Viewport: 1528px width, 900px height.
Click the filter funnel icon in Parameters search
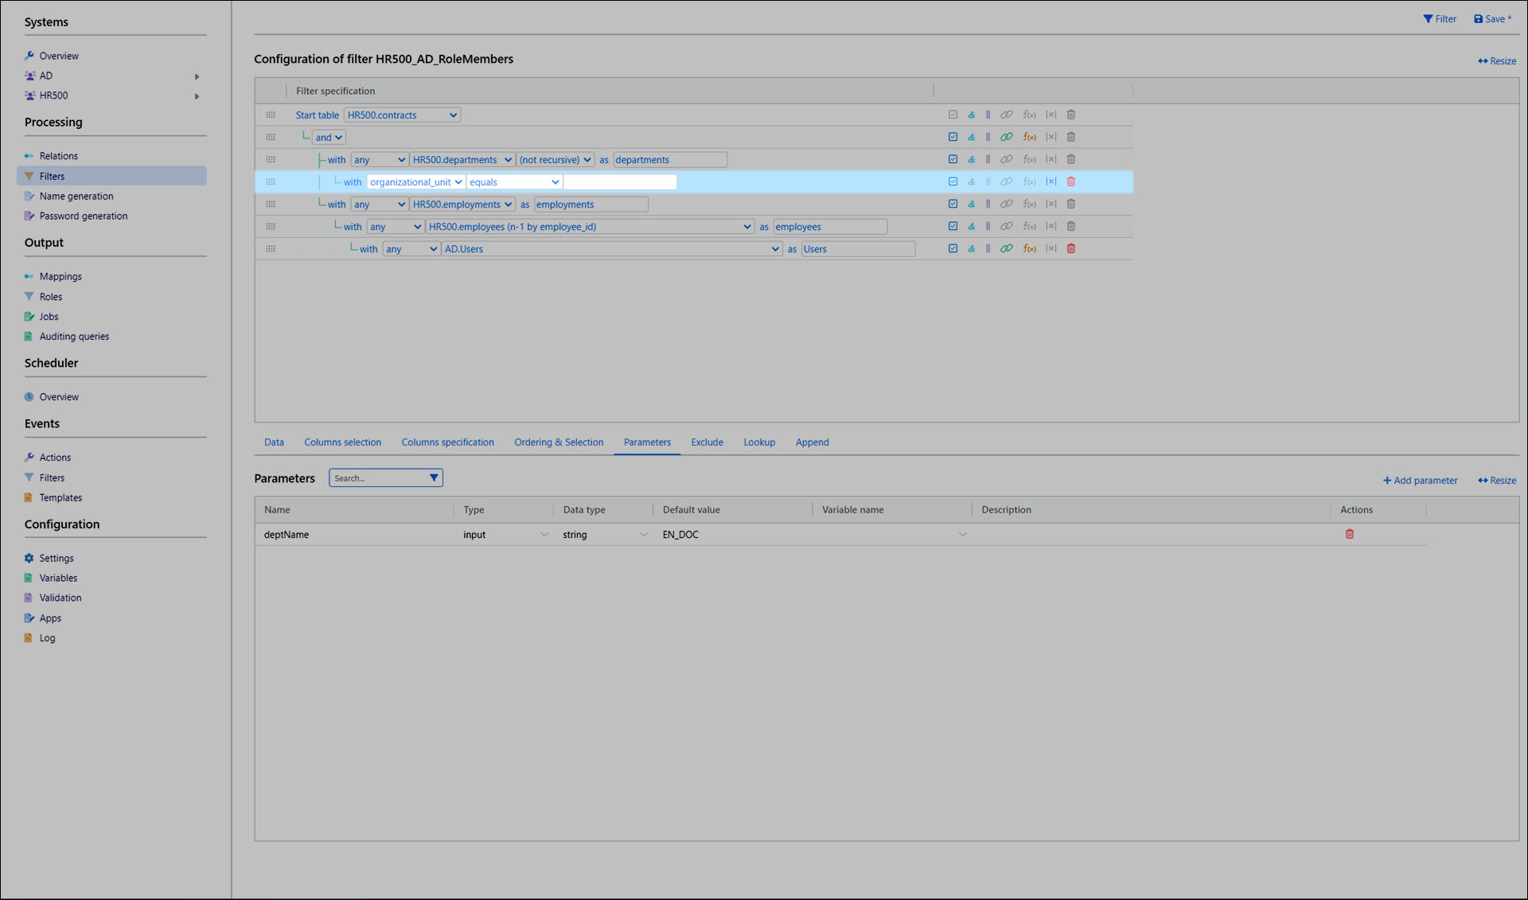click(x=434, y=478)
